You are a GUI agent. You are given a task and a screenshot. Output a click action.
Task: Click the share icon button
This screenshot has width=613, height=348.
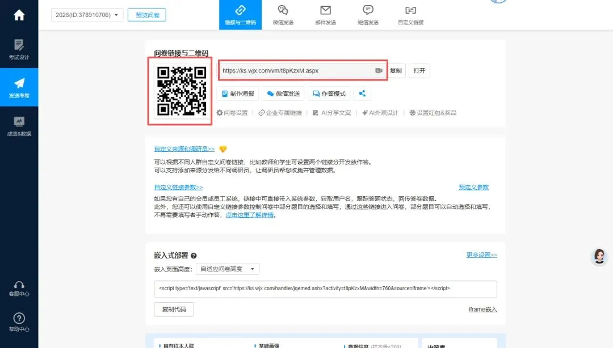362,94
